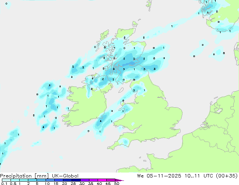239x185 pixels.
Task: Click the '10..11 UTC' time label
Action: (200, 176)
